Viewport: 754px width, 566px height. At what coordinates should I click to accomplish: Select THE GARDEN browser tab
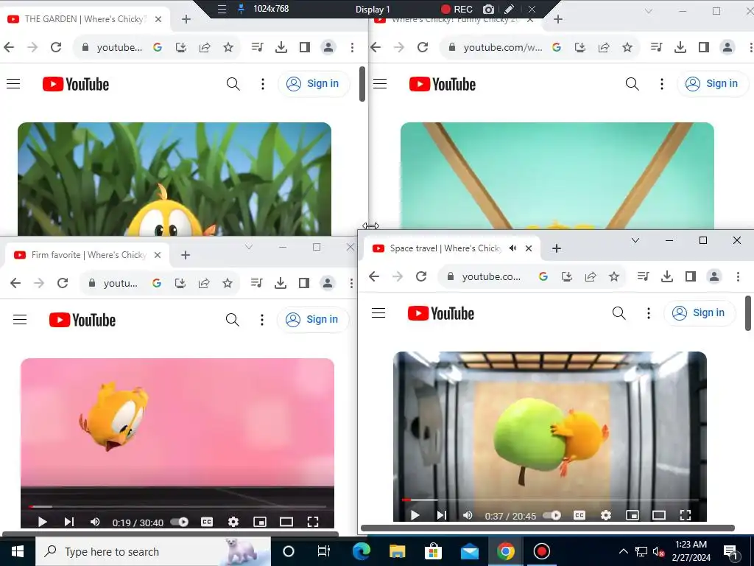84,19
